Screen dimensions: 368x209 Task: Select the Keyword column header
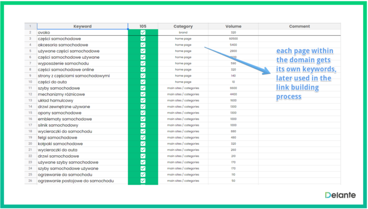click(82, 26)
